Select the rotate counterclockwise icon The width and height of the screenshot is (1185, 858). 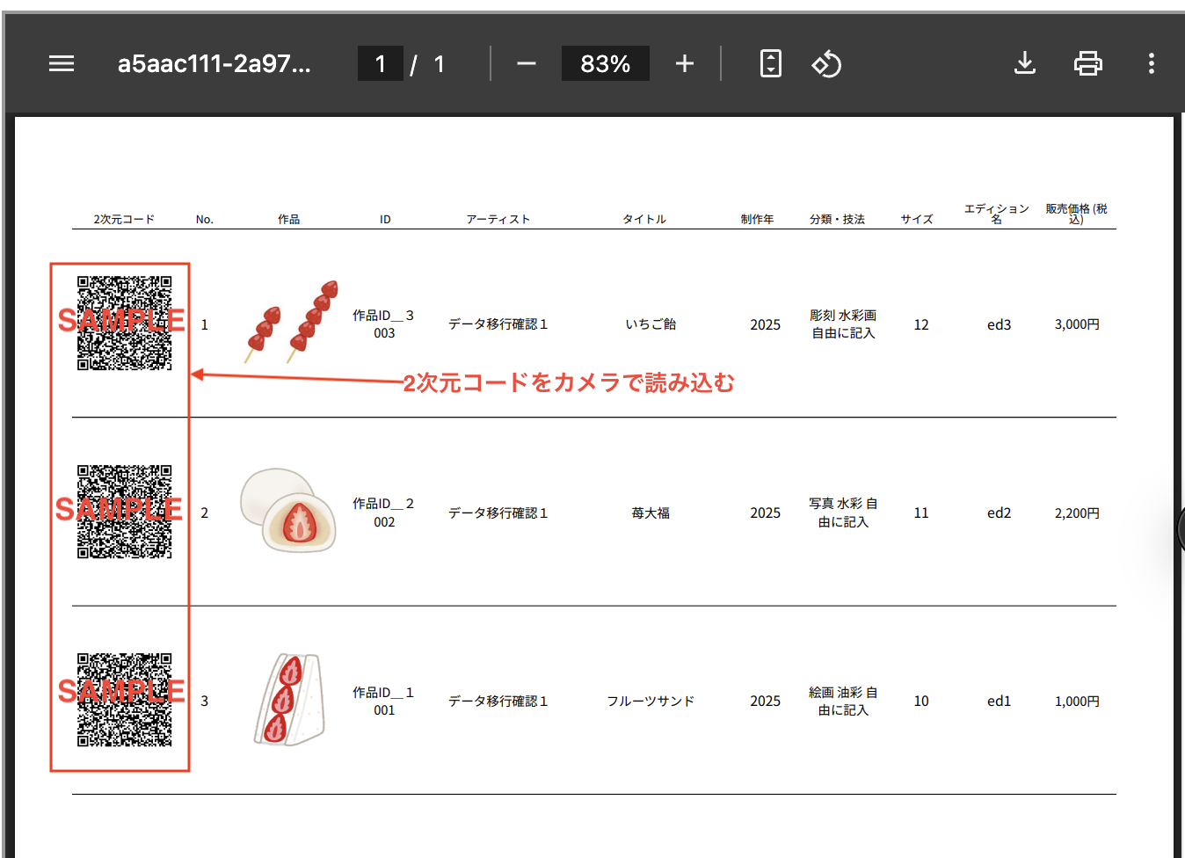(826, 63)
